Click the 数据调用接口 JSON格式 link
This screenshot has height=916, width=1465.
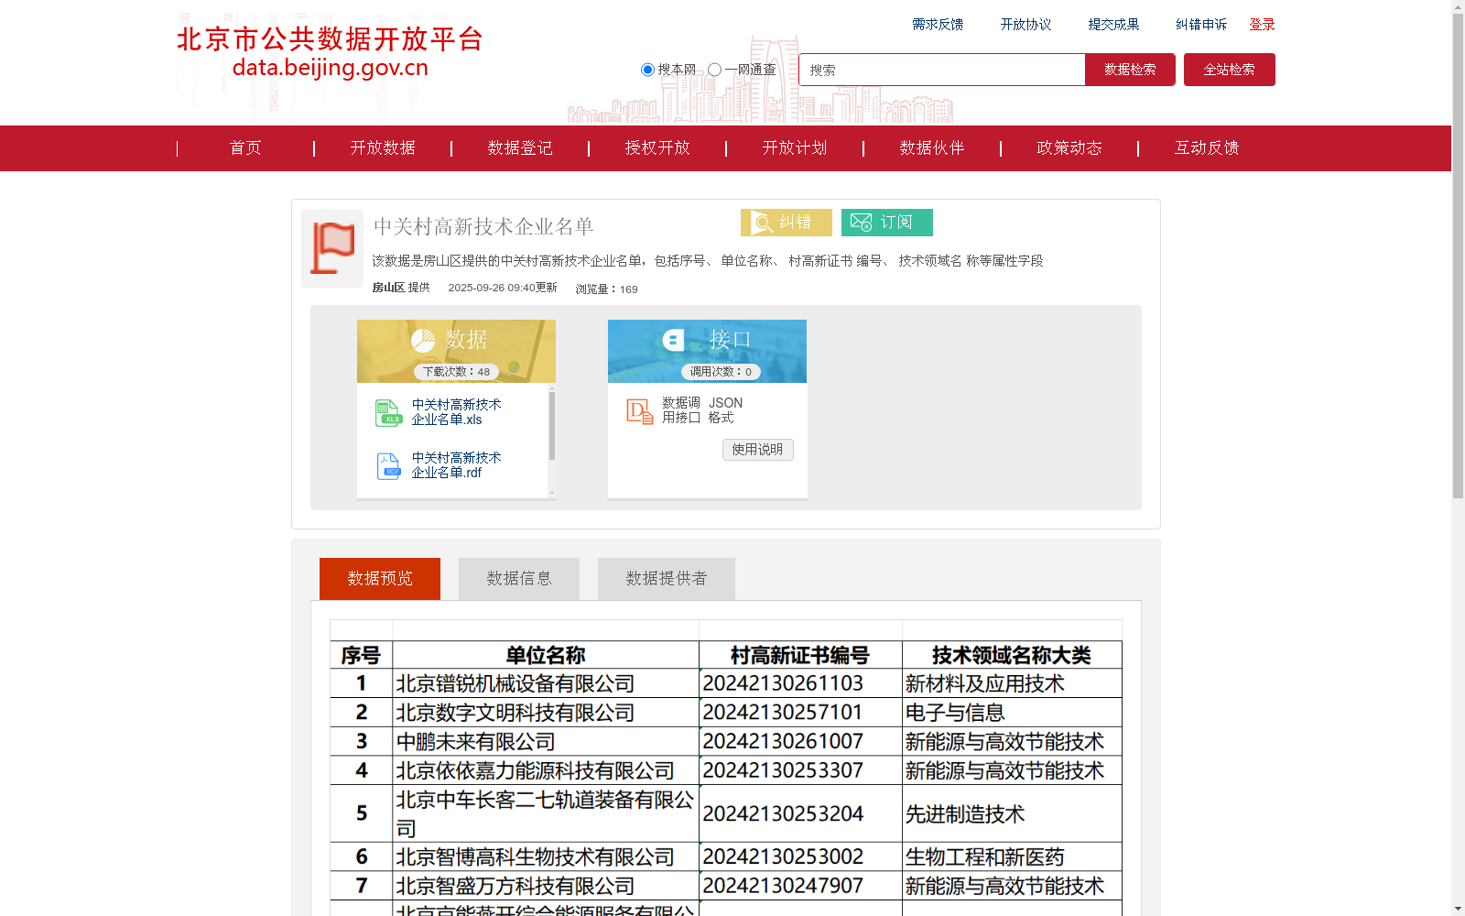[702, 410]
